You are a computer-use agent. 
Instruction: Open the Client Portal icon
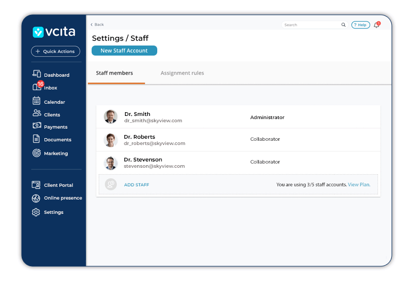[36, 185]
